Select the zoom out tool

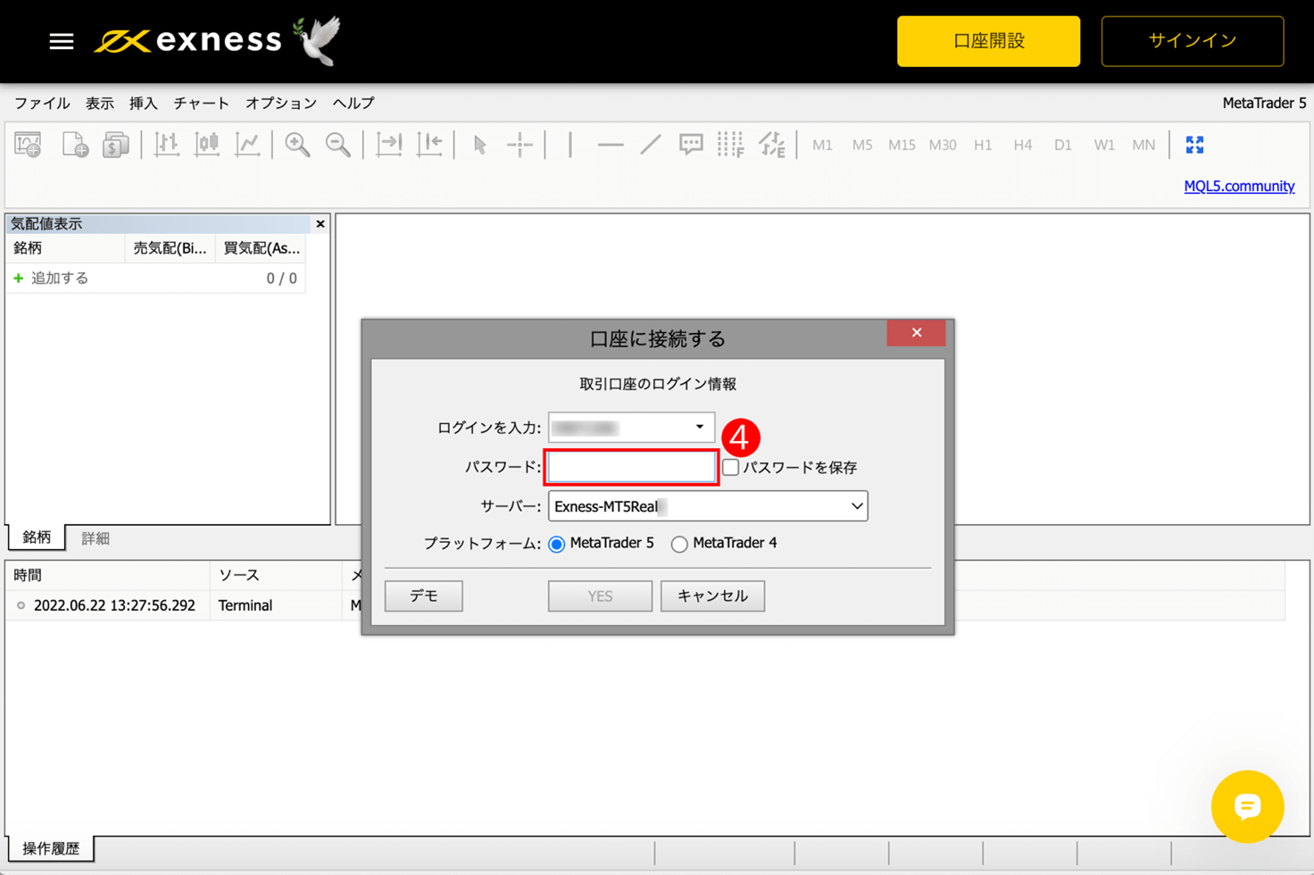(x=339, y=145)
